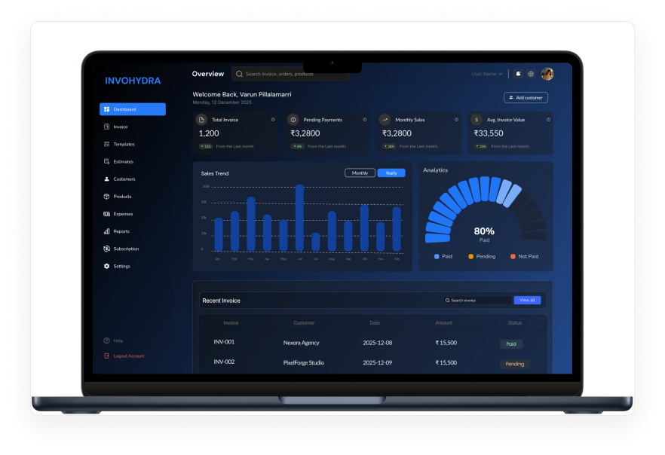This screenshot has height=455, width=665.
Task: Click info icon on Avg. Invoice Value card
Action: click(x=548, y=120)
